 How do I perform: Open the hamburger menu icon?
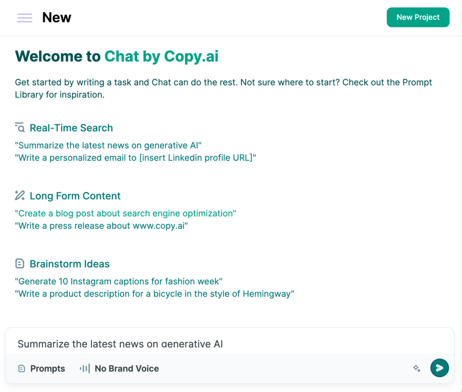[25, 18]
